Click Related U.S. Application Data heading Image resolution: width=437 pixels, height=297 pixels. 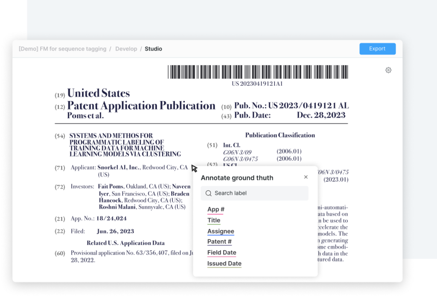point(126,243)
